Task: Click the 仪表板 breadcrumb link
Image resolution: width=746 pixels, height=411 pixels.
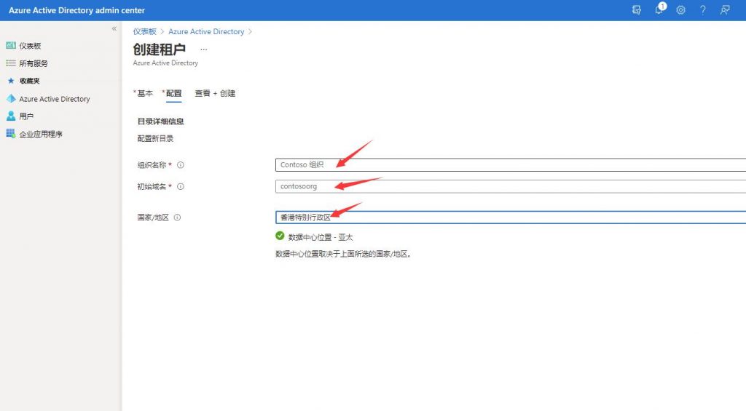Action: tap(145, 31)
